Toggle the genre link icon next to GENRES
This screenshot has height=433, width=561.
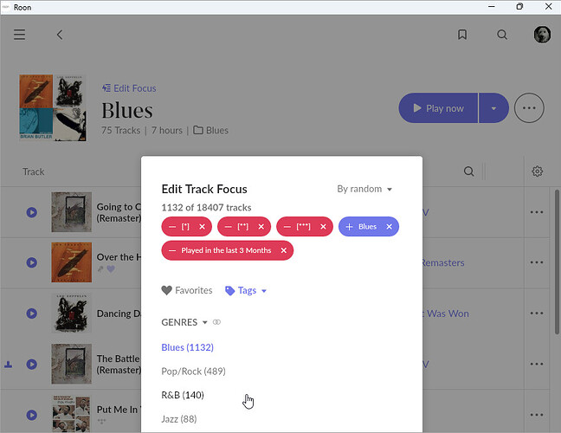pyautogui.click(x=216, y=322)
